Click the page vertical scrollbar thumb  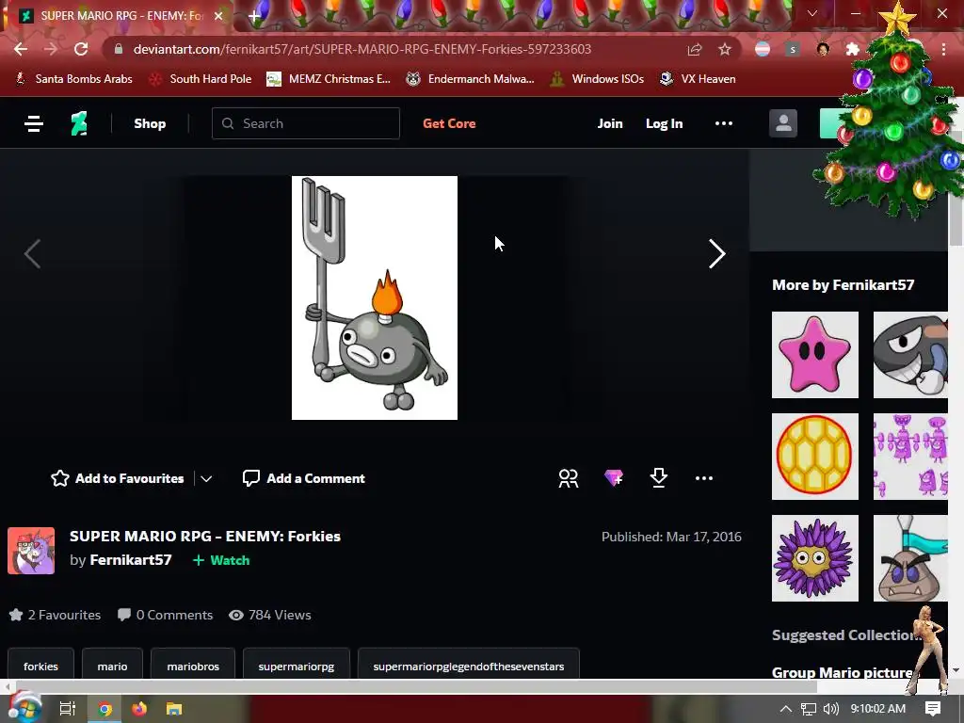(x=956, y=187)
